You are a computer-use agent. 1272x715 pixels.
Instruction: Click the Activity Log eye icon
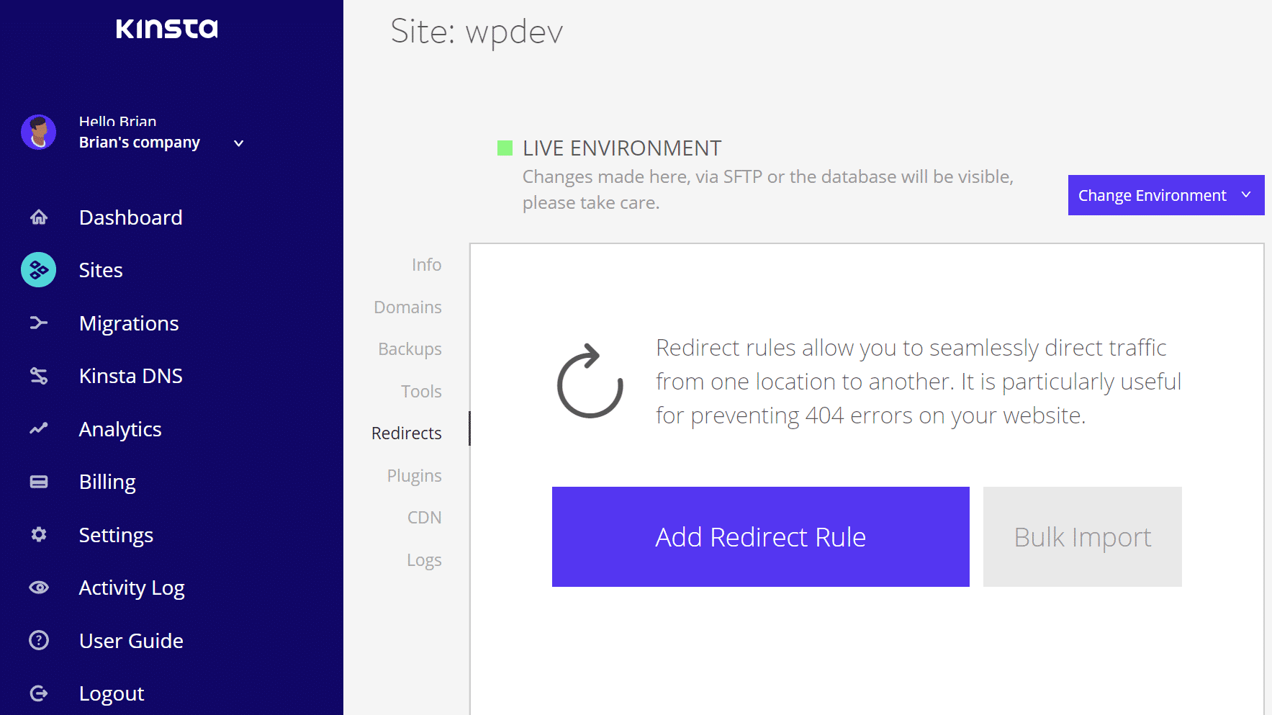39,588
